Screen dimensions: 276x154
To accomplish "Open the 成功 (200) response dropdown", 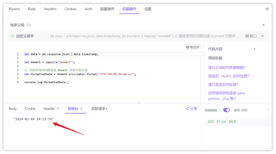I will coord(267,110).
